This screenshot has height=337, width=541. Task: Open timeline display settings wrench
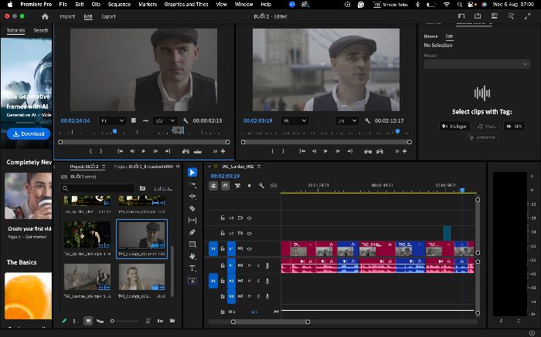point(261,186)
